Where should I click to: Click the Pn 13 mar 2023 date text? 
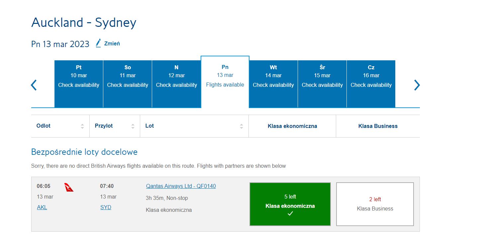(x=60, y=44)
